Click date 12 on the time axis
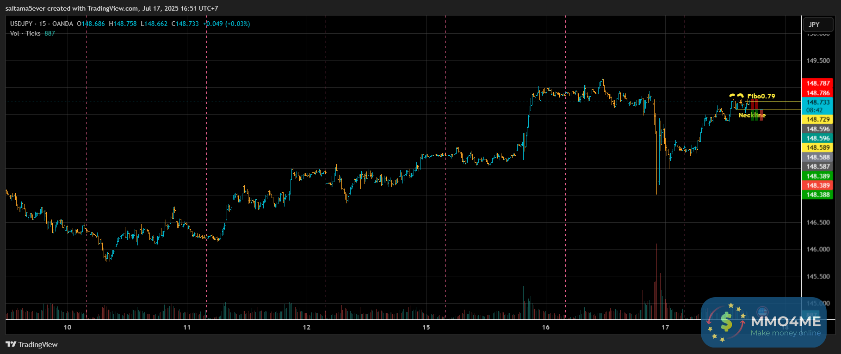Image resolution: width=841 pixels, height=354 pixels. (307, 327)
